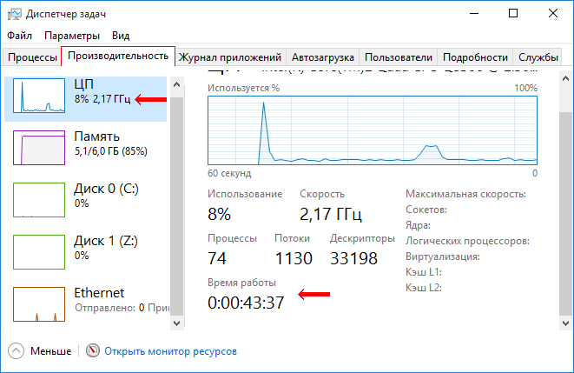Show the Подробности tab
The width and height of the screenshot is (574, 373).
coord(474,57)
